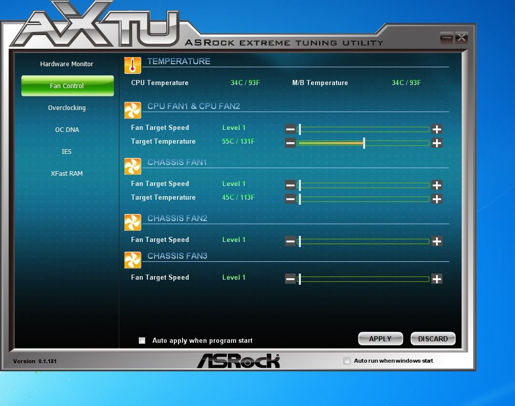Minimize the AXTU window

[x=446, y=38]
